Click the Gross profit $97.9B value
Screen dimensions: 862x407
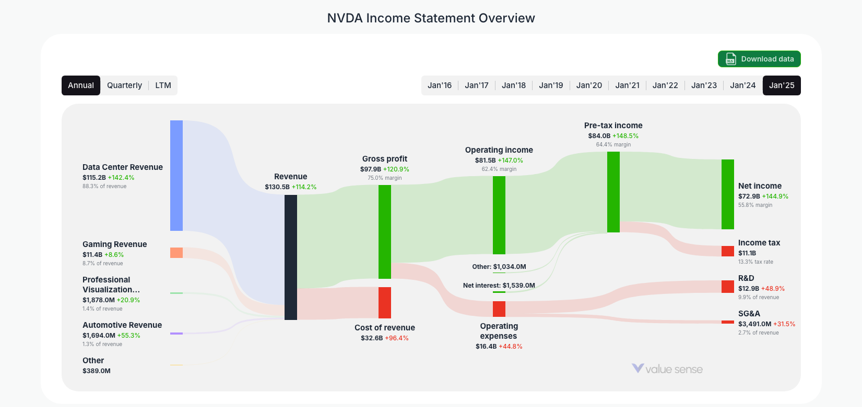[x=371, y=169]
